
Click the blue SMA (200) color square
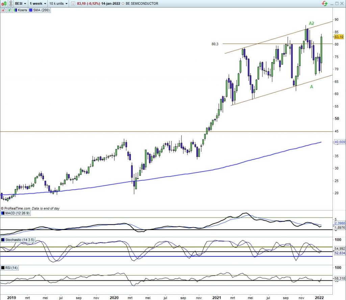coord(31,10)
